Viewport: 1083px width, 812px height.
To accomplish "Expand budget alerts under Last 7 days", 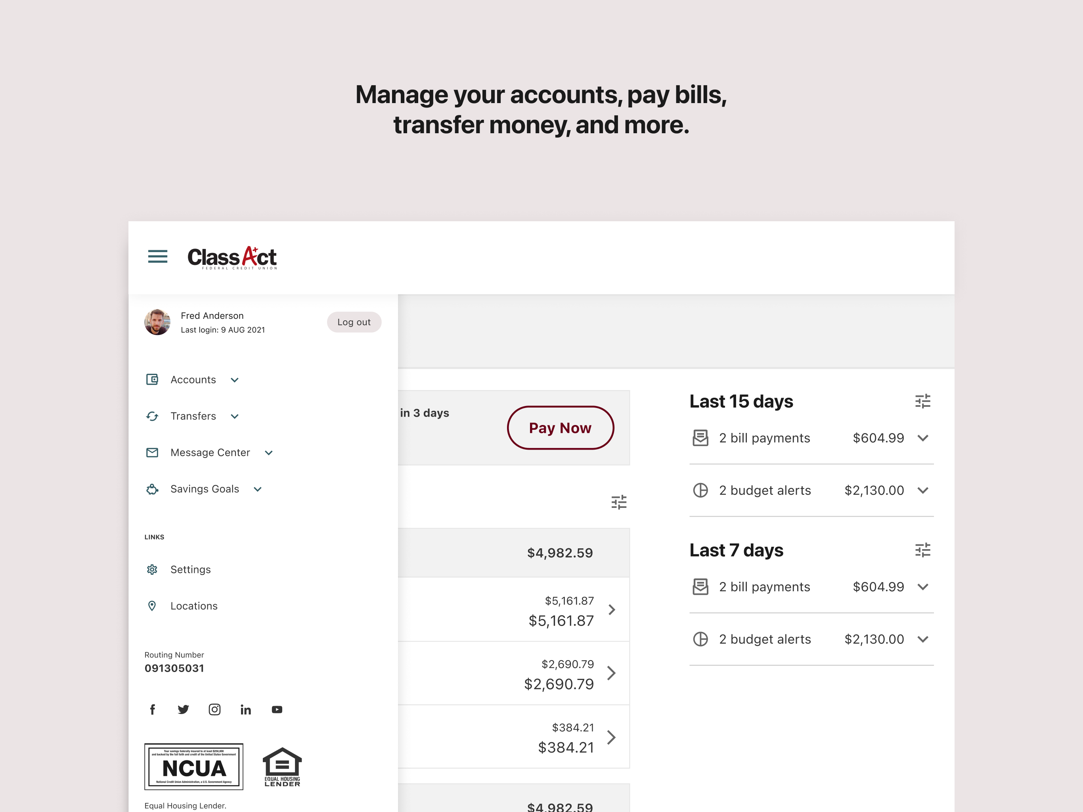I will [923, 640].
